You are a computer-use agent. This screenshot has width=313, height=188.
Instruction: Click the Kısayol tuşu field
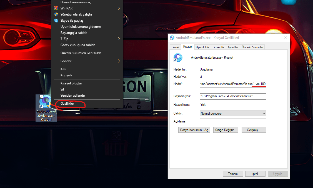click(233, 105)
